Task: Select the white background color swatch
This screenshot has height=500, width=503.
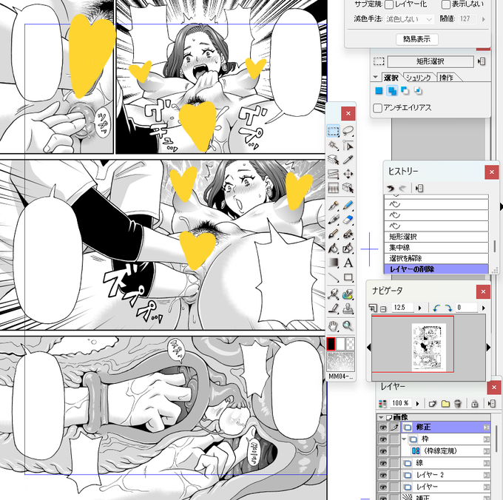Action: coord(341,343)
